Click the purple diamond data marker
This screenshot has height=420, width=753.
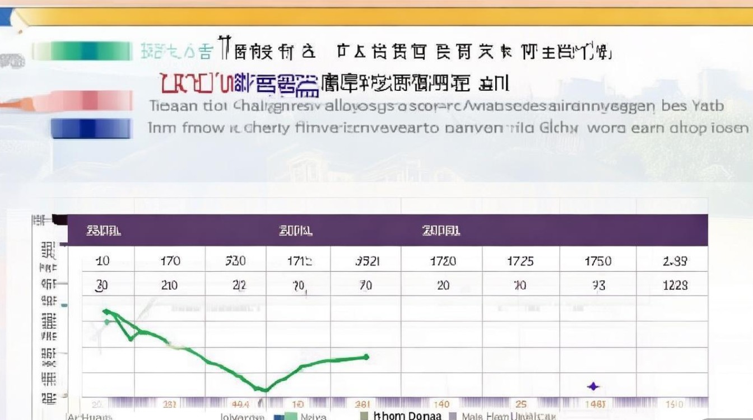click(592, 385)
